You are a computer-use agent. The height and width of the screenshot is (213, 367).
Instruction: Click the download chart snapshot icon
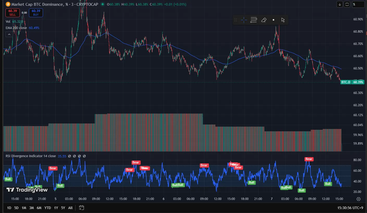[339, 4]
